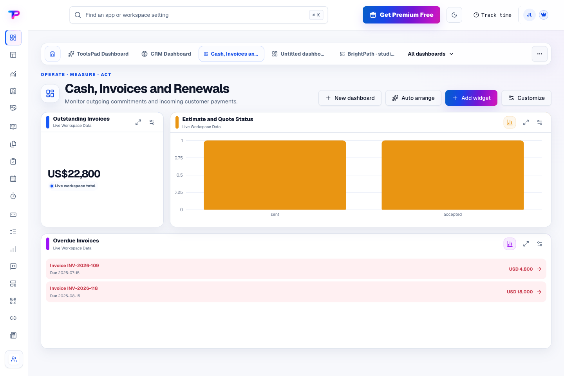Open the stopwatch timer sidebar icon
Viewport: 564px width, 376px height.
[x=13, y=196]
